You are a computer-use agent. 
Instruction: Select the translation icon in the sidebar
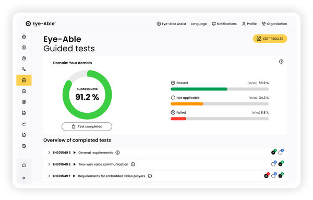pyautogui.click(x=24, y=69)
